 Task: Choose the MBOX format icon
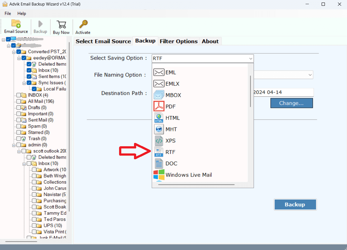159,95
